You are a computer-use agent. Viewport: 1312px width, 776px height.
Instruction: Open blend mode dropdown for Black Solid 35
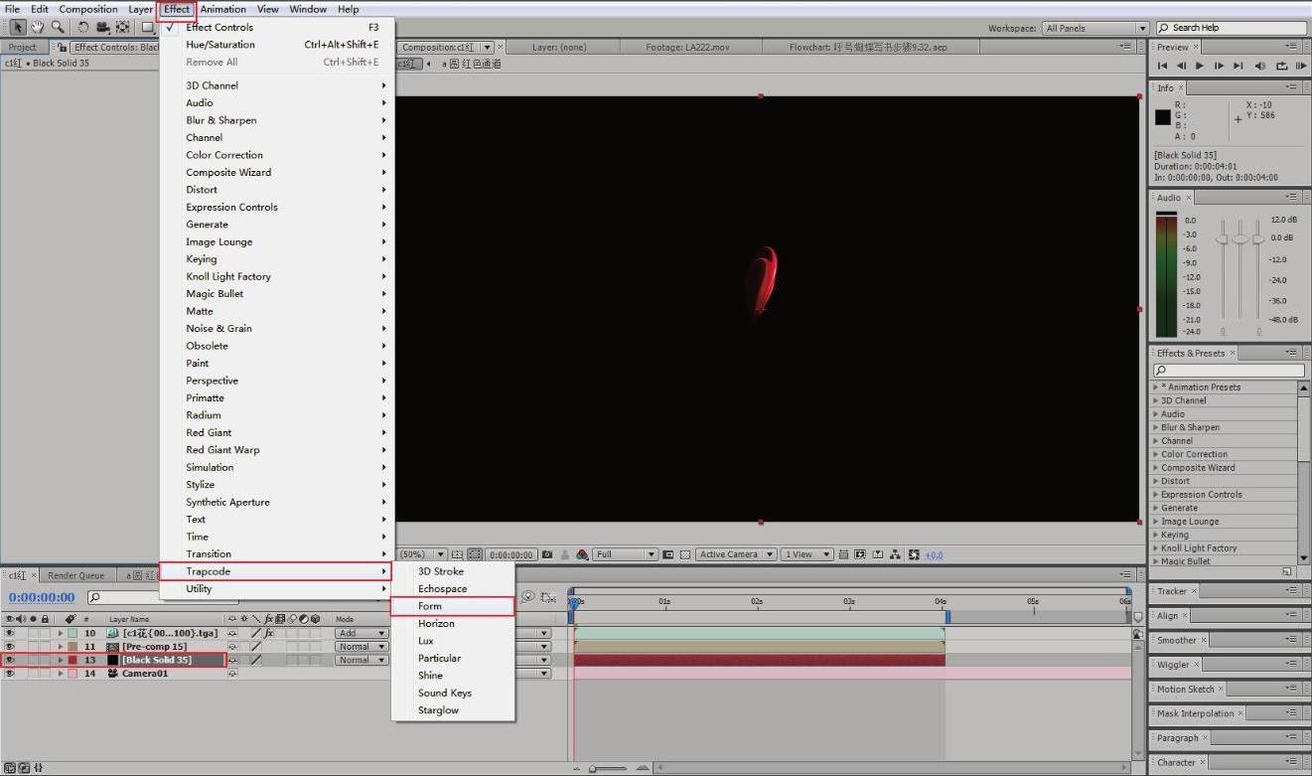pos(361,660)
